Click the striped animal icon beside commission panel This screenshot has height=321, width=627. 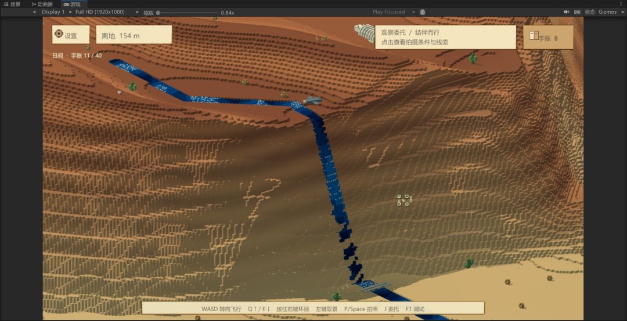pos(364,32)
